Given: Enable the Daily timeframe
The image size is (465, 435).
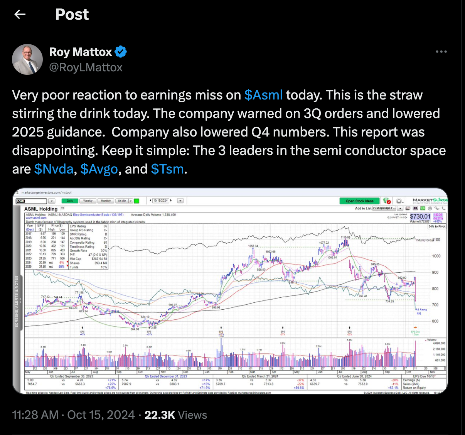Looking at the screenshot, I should (x=70, y=201).
